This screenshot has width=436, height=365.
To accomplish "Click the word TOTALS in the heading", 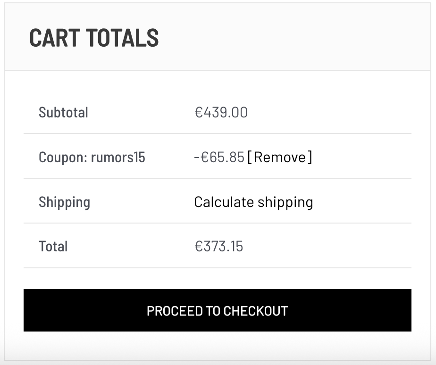I will tap(126, 38).
